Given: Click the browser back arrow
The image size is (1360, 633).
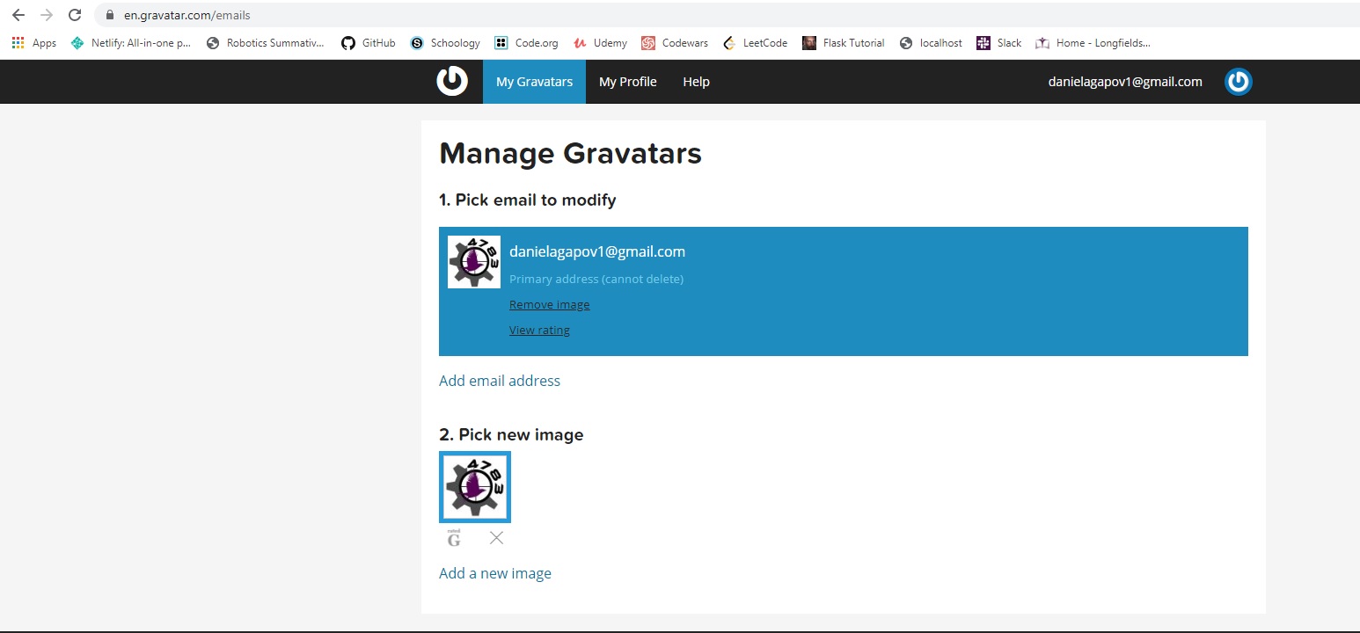Looking at the screenshot, I should pyautogui.click(x=18, y=15).
